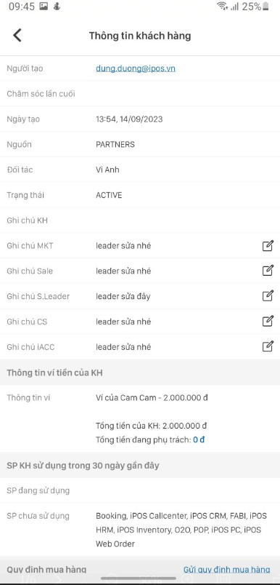Select the Ví của Cam Cam wallet entry
280x585 pixels.
(152, 398)
